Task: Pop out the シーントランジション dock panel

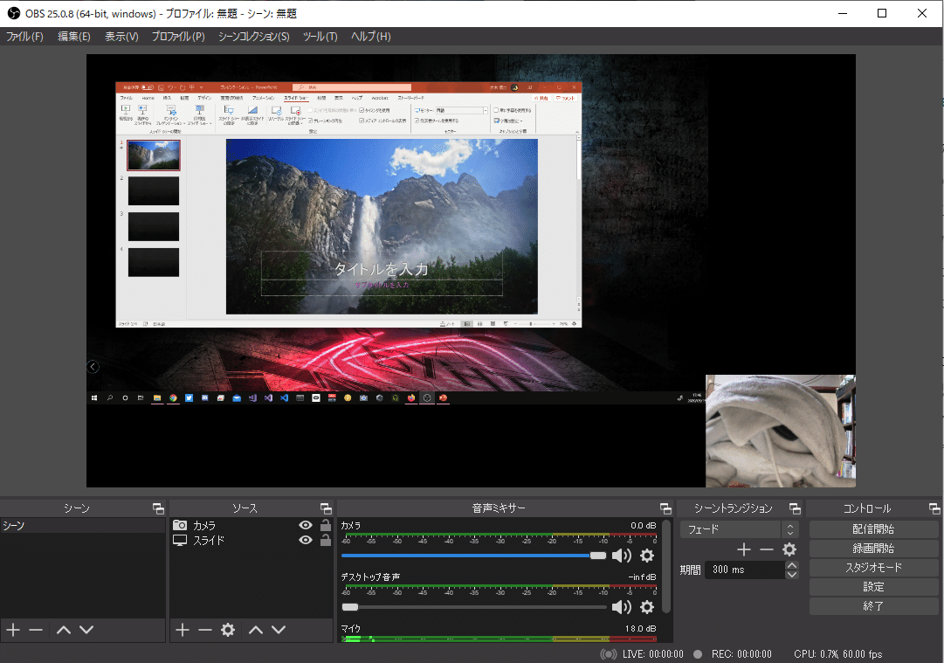Action: tap(795, 508)
